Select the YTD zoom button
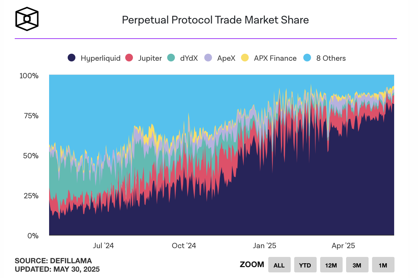 [305, 265]
